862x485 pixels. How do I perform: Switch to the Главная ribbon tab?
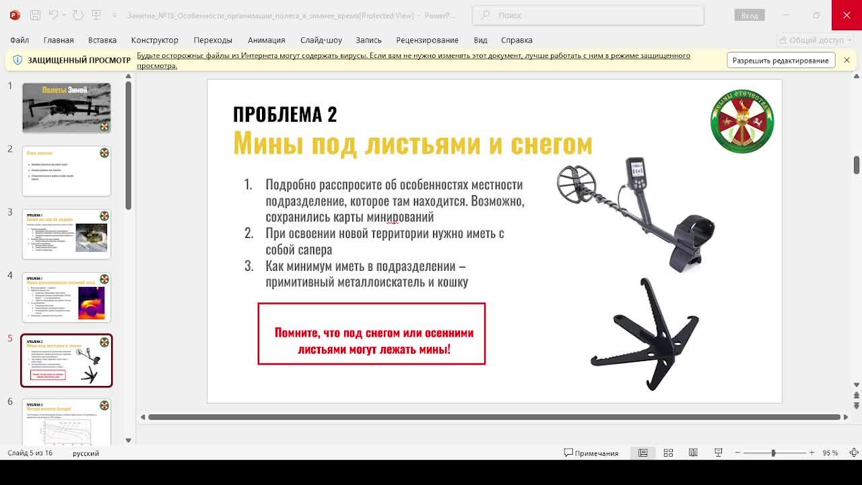click(x=59, y=40)
